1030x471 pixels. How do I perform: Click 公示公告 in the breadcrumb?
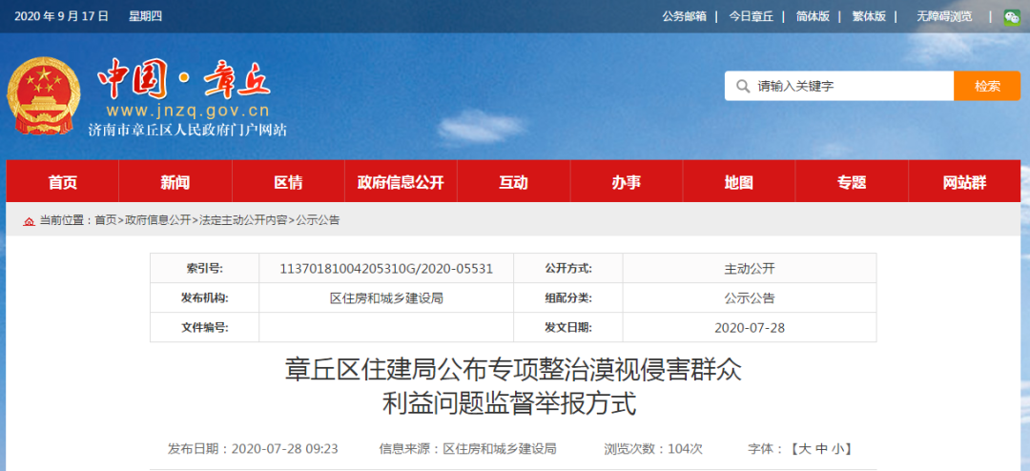[x=318, y=220]
